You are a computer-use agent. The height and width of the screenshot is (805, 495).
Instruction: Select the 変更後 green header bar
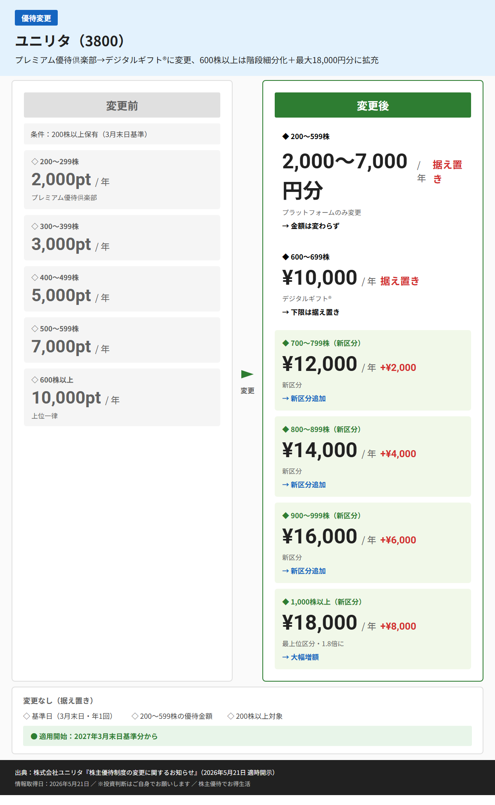click(373, 105)
